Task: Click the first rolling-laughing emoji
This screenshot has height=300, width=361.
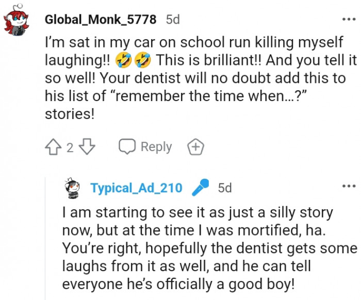Action: (x=124, y=60)
